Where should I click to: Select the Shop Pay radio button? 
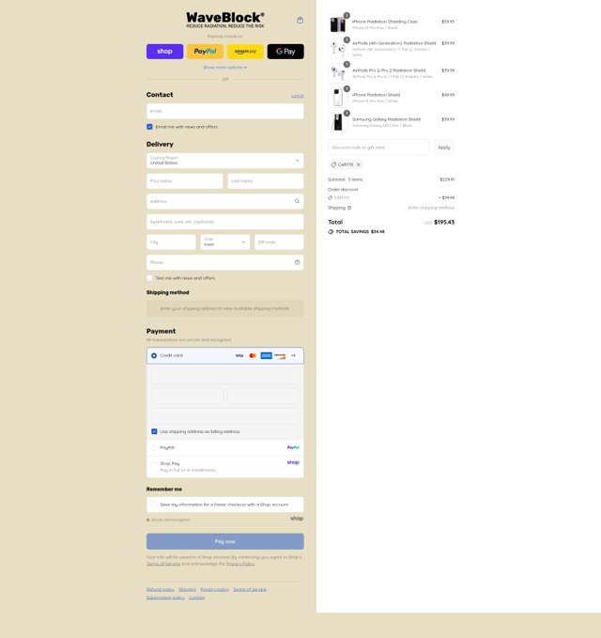(154, 463)
